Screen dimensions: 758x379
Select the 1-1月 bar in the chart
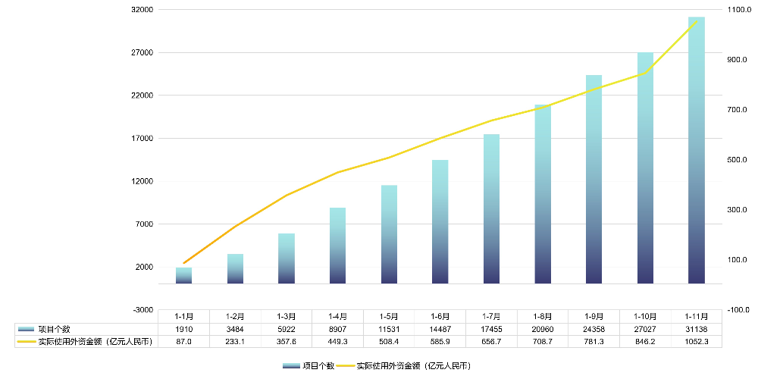(x=183, y=276)
